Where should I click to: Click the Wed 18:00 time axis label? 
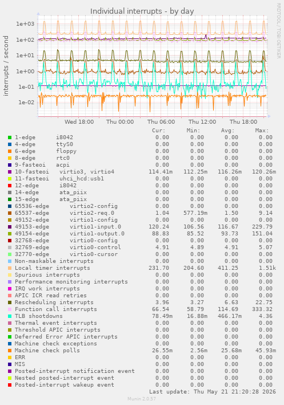coord(79,121)
